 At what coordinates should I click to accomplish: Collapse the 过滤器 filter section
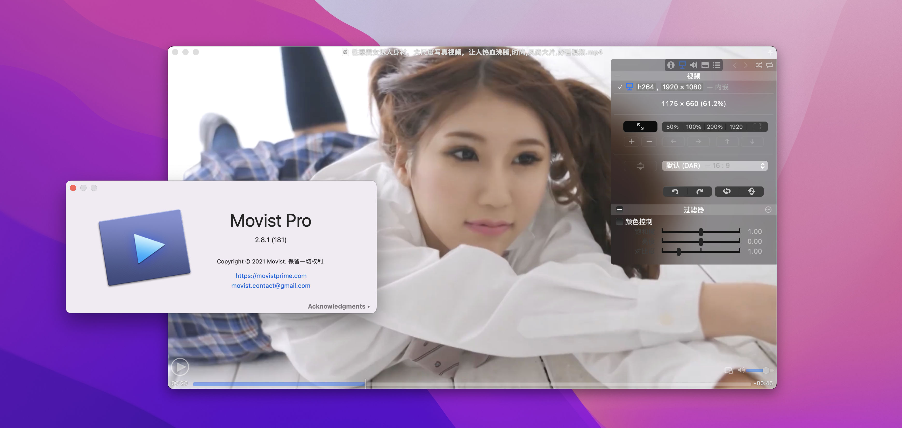(x=619, y=209)
